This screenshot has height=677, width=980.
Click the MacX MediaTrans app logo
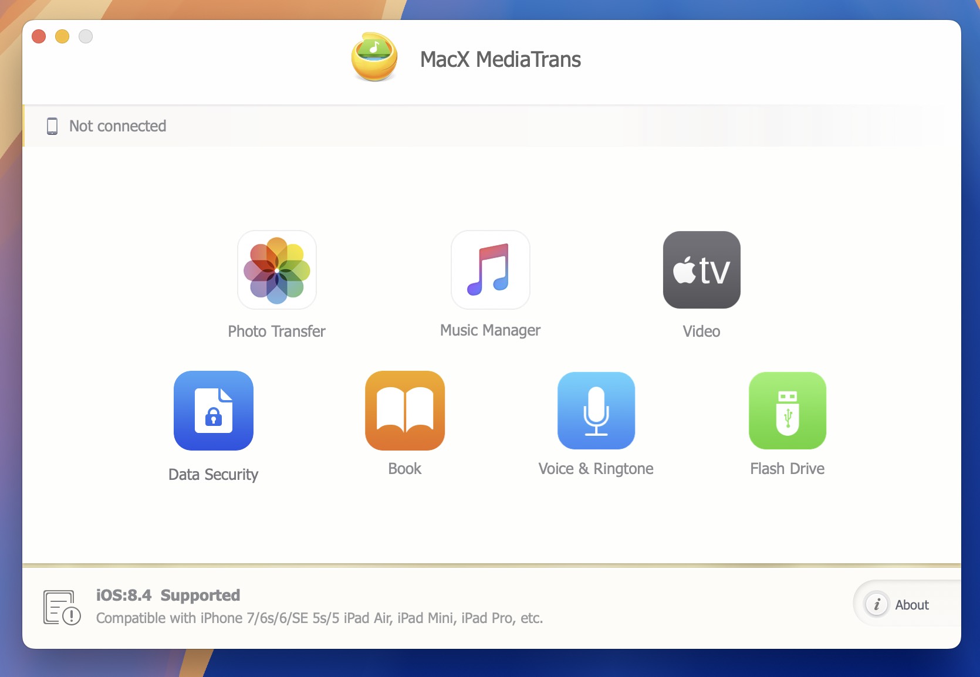(x=374, y=57)
